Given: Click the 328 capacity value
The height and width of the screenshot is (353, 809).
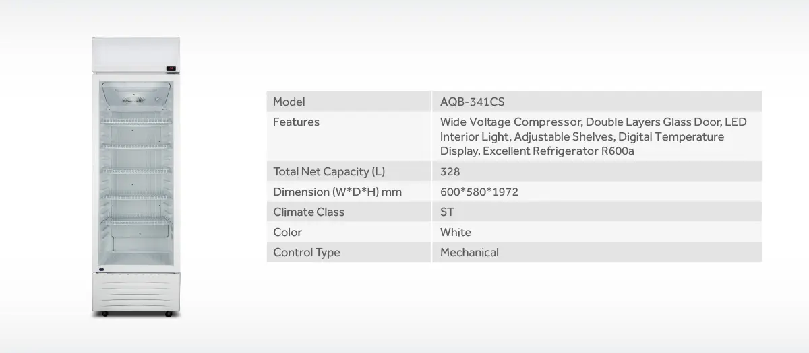Looking at the screenshot, I should pos(450,171).
